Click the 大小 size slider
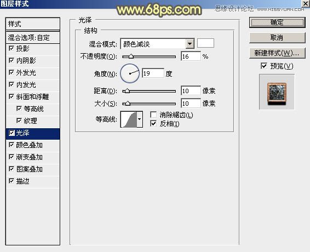Viewport: 310px width, 252px height. [x=149, y=104]
